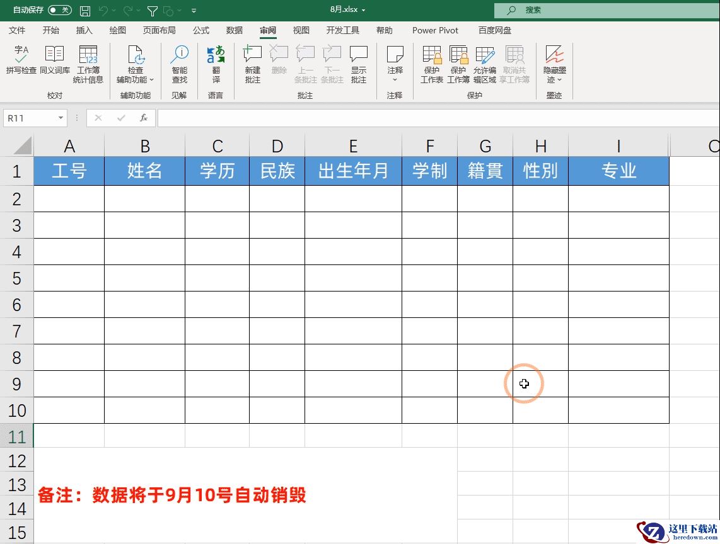Click the greyed-out 删除 comment button
This screenshot has width=720, height=544.
(x=279, y=60)
